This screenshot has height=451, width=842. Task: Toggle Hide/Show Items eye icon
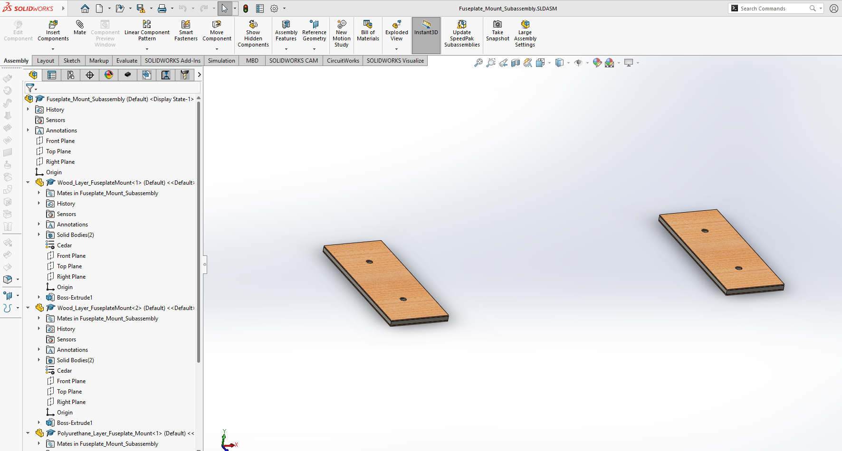click(578, 63)
